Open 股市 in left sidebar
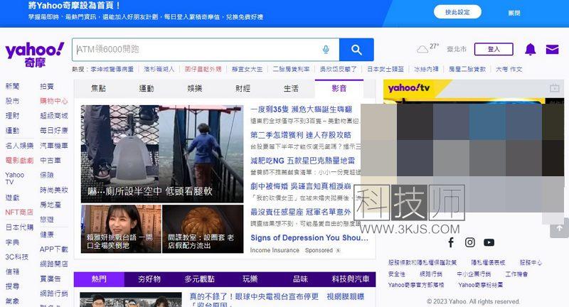The image size is (569, 307). coord(12,101)
